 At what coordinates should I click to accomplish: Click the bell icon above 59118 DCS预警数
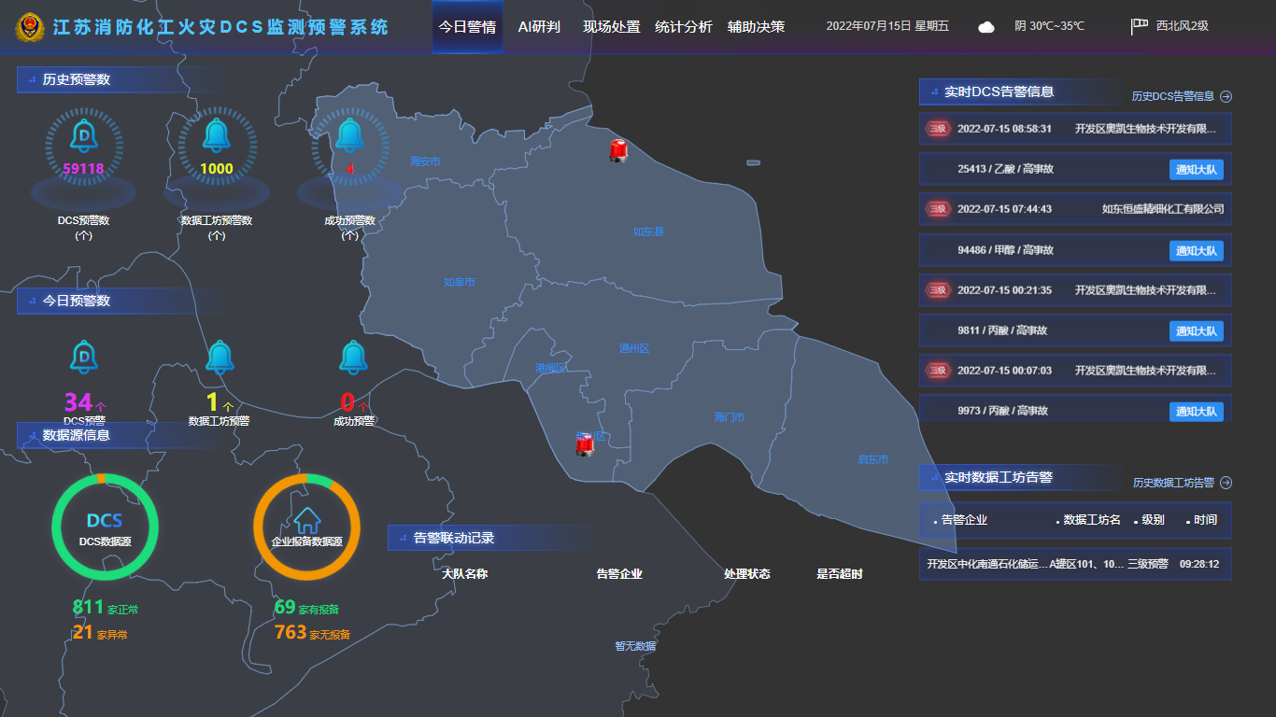click(84, 136)
